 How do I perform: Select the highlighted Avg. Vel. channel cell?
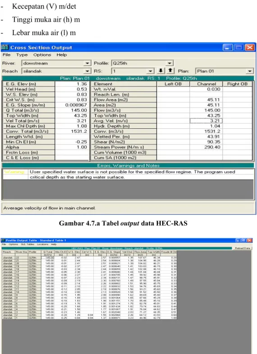206,121
